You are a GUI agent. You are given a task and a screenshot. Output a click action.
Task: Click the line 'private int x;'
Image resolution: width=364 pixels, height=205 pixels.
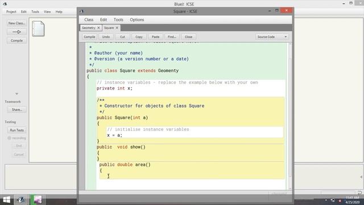114,88
